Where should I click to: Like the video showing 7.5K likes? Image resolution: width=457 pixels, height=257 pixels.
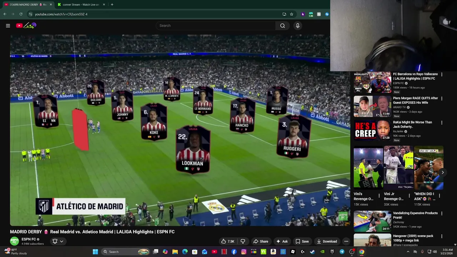click(x=228, y=241)
